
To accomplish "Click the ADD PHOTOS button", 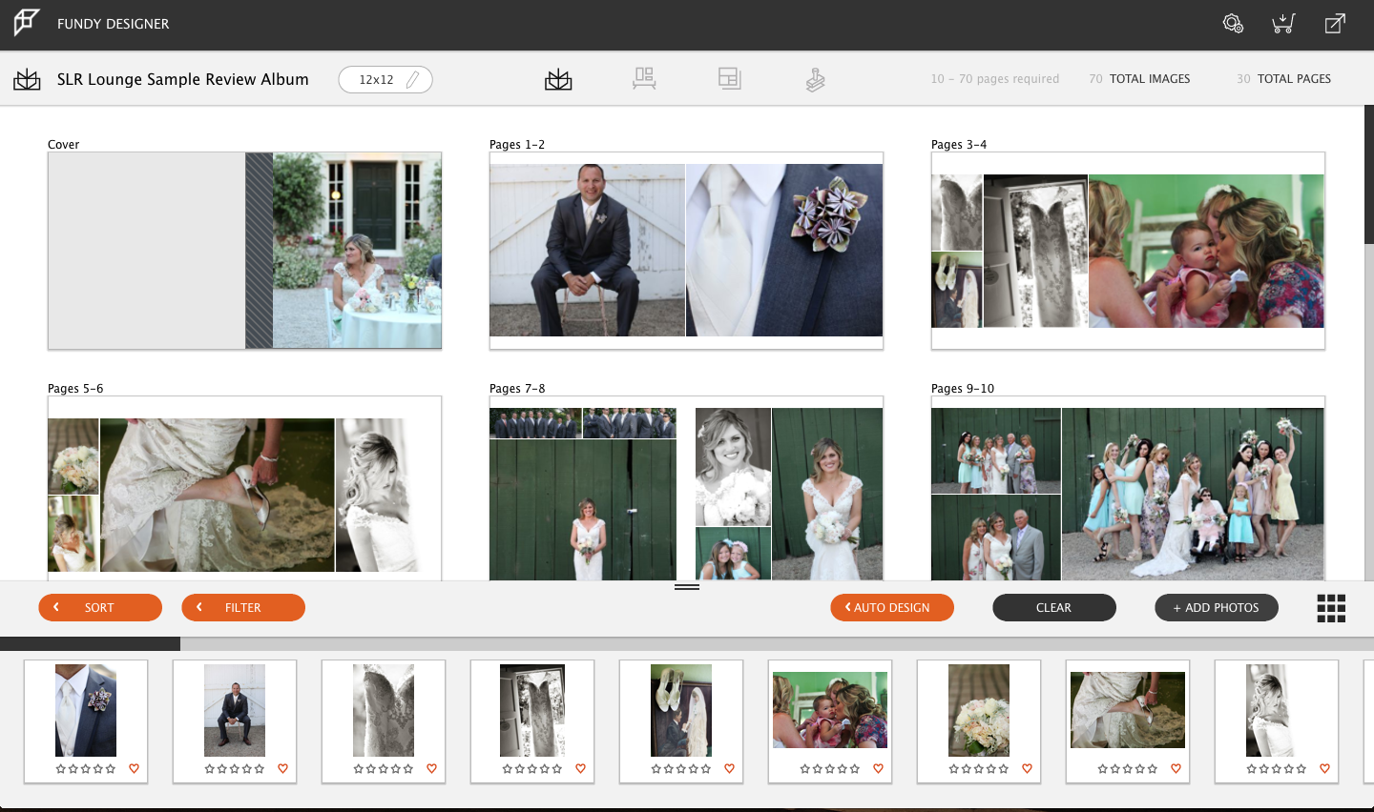I will click(1217, 607).
